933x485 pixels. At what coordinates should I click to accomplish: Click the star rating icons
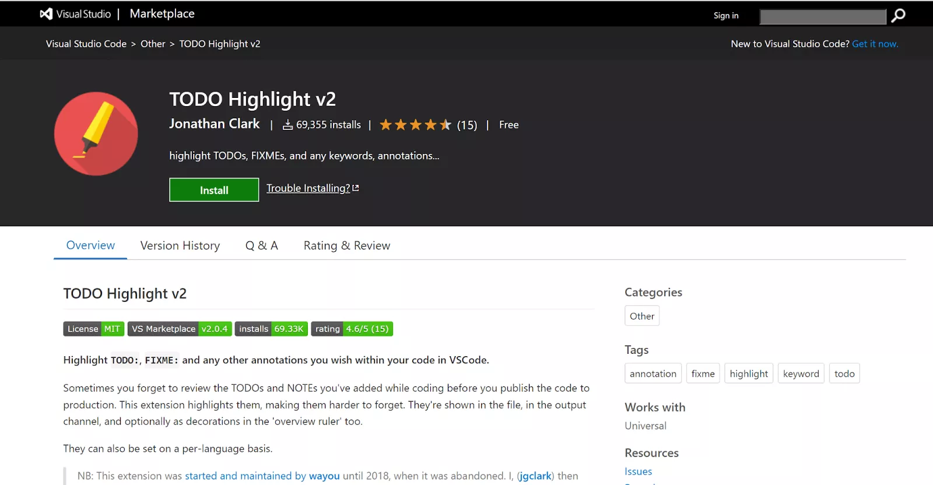tap(415, 125)
